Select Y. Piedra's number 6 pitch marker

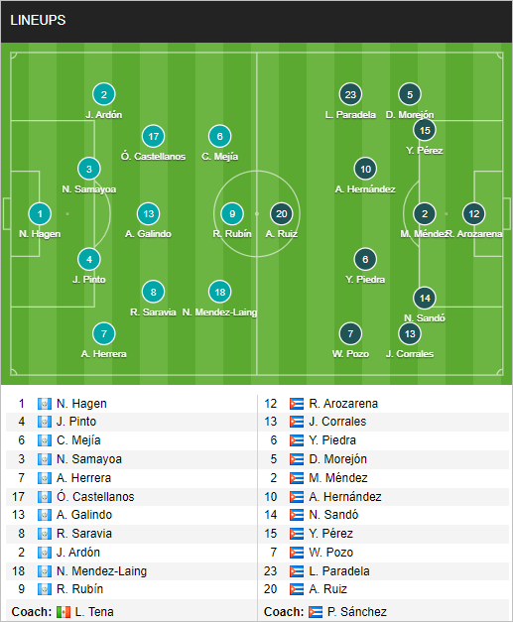[365, 260]
